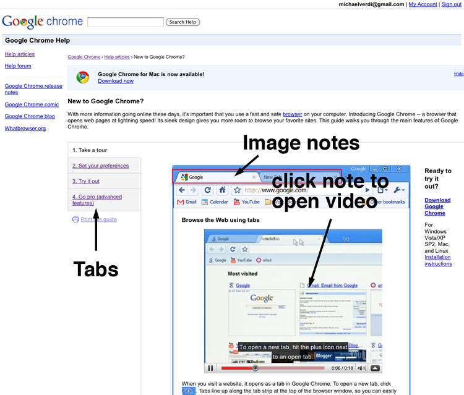
Task: Click the Download now link
Action: [x=116, y=81]
